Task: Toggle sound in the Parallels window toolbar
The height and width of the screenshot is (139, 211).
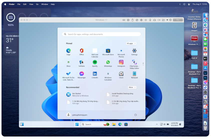Action: (146, 20)
